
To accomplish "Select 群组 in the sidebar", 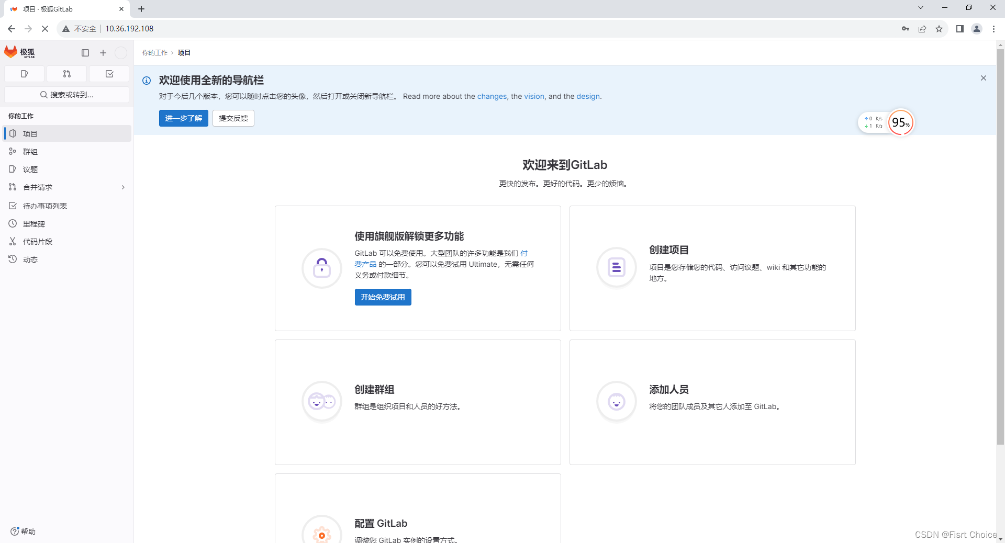I will [x=30, y=151].
